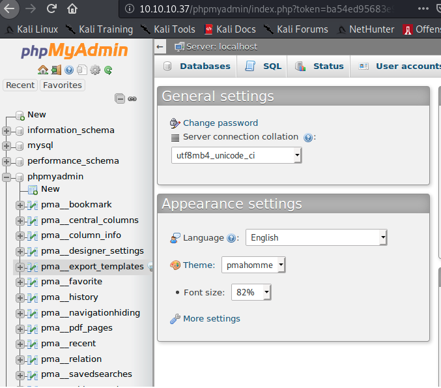The width and height of the screenshot is (441, 388).
Task: Click the information_schema database cylinder icon
Action: click(x=20, y=130)
